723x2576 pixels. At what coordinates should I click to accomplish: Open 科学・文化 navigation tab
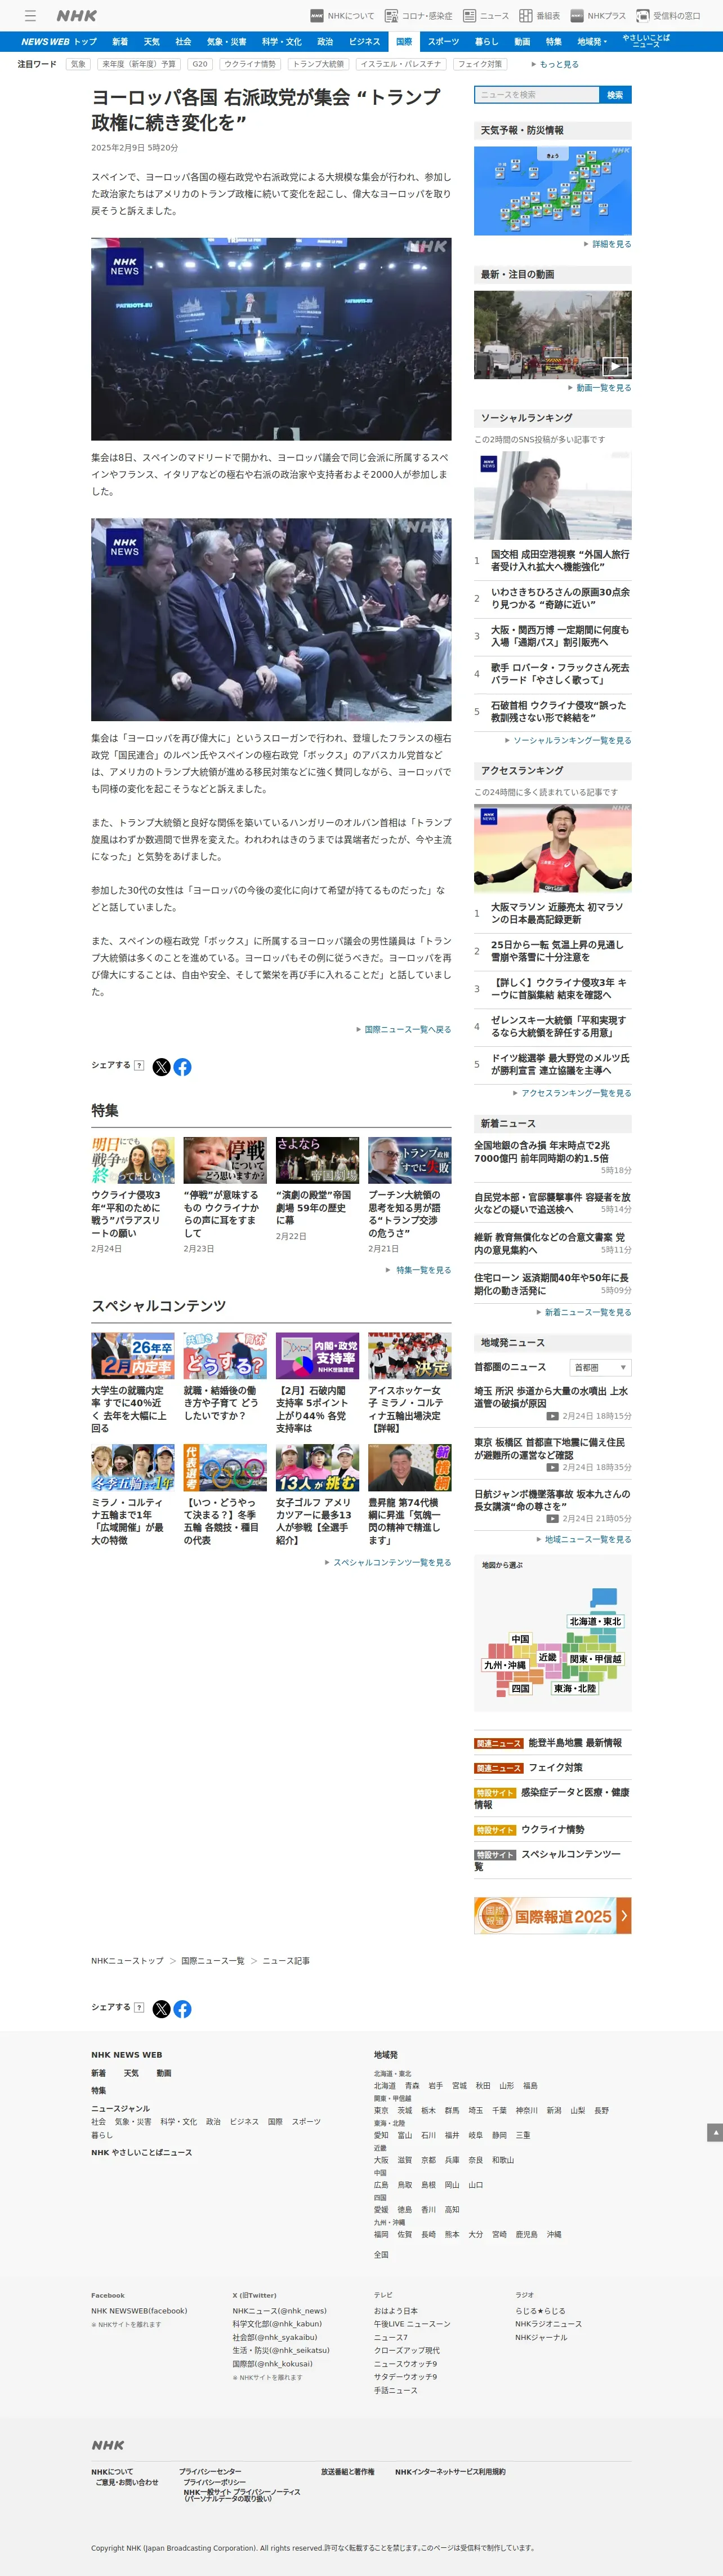tap(282, 42)
